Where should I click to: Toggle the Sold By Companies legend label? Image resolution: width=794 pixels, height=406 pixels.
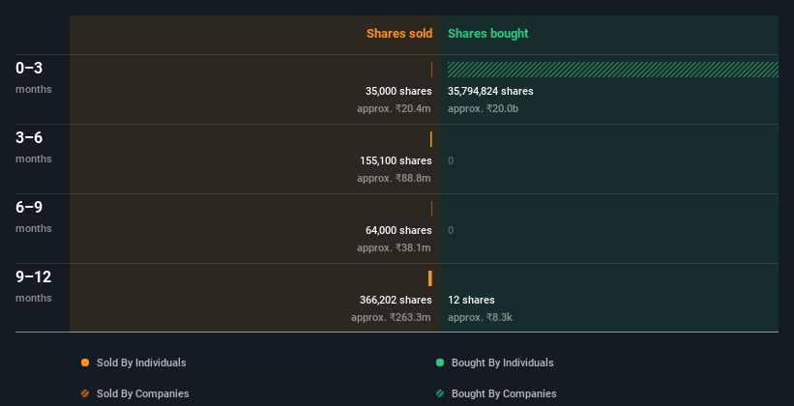coord(143,393)
